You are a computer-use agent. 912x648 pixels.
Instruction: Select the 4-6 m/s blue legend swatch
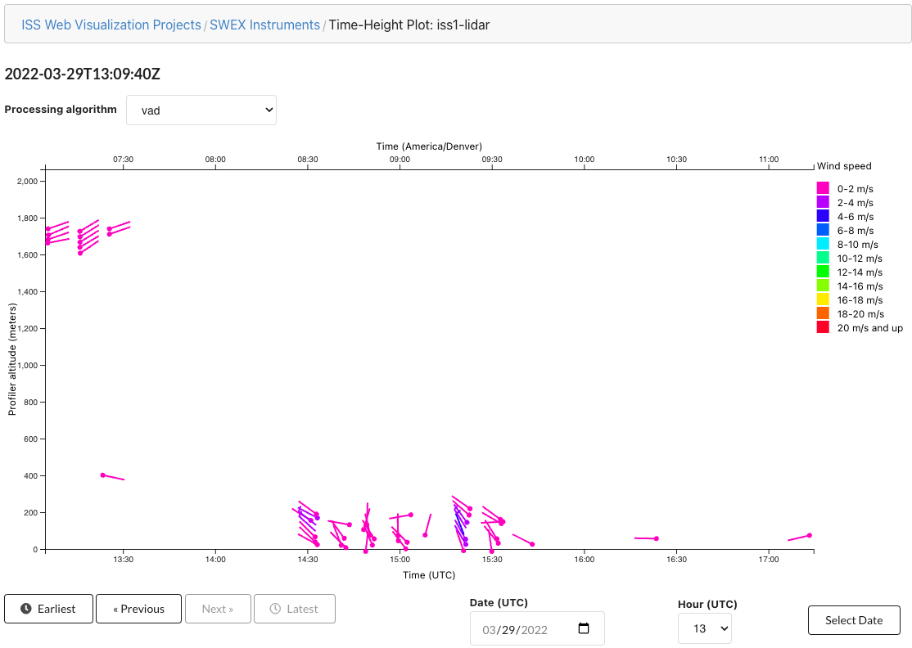[823, 216]
